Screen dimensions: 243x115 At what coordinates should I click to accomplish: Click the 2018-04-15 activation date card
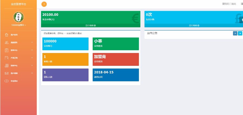point(116,75)
